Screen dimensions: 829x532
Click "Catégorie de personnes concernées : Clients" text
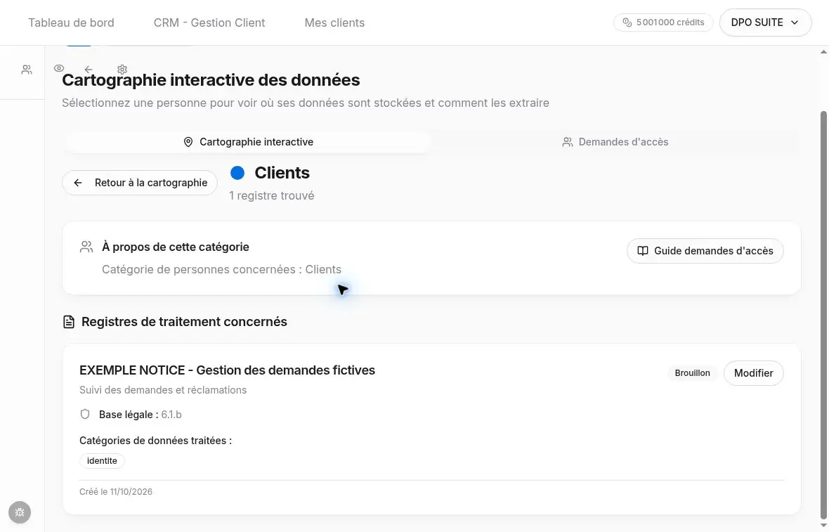click(221, 270)
